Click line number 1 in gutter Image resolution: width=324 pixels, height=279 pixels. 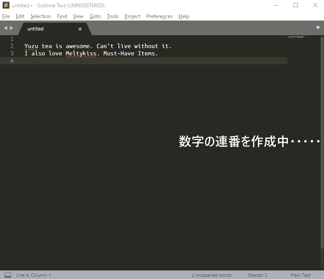point(12,39)
